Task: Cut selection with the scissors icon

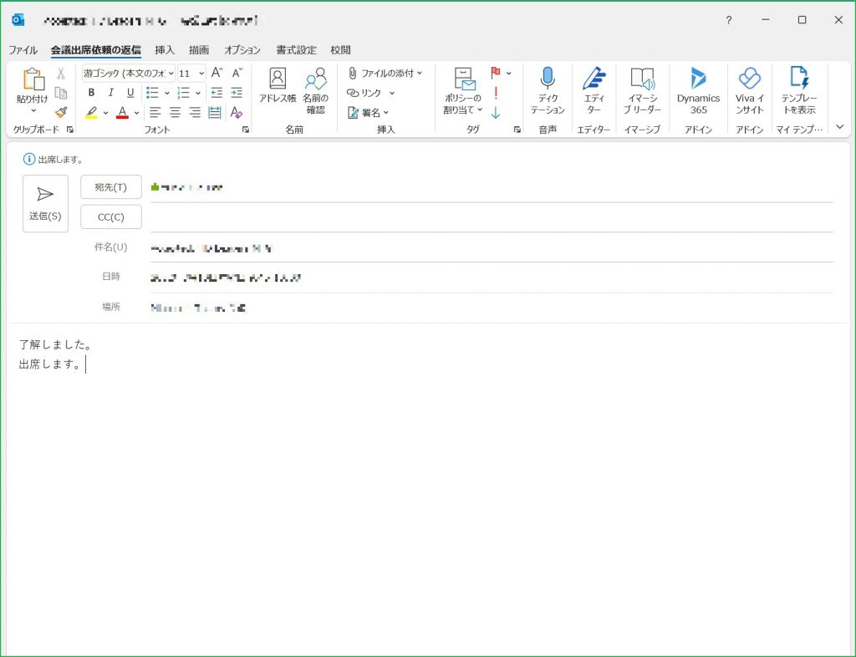Action: click(x=60, y=73)
